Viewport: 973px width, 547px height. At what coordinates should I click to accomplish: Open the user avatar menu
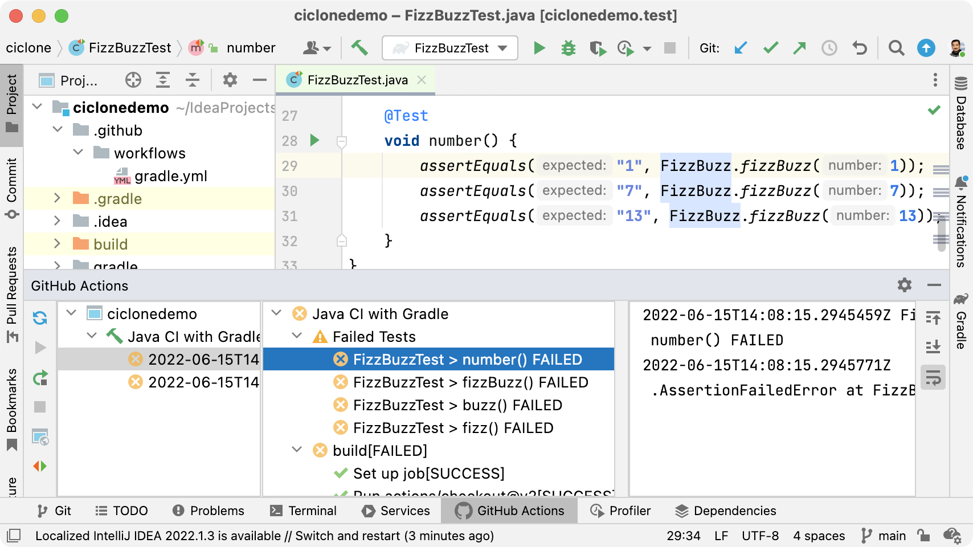coord(956,48)
